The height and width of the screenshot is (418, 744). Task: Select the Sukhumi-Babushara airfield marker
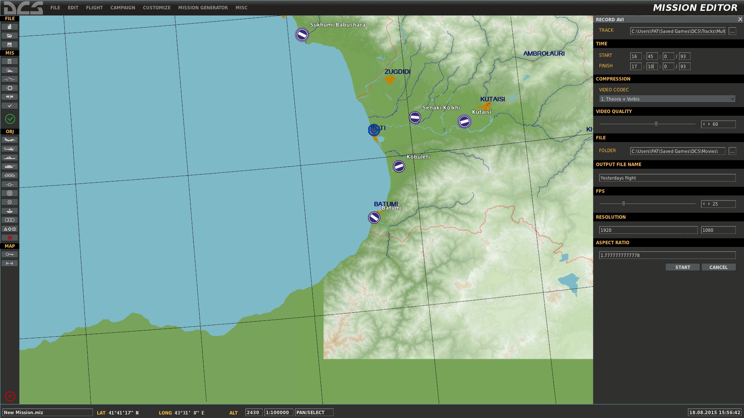(302, 35)
